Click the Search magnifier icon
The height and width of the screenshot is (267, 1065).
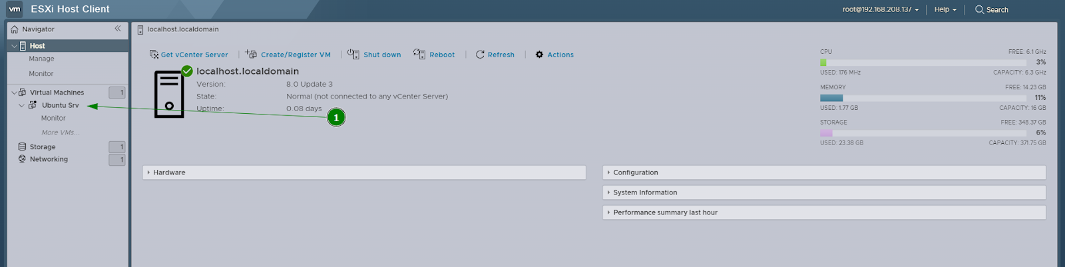point(979,9)
